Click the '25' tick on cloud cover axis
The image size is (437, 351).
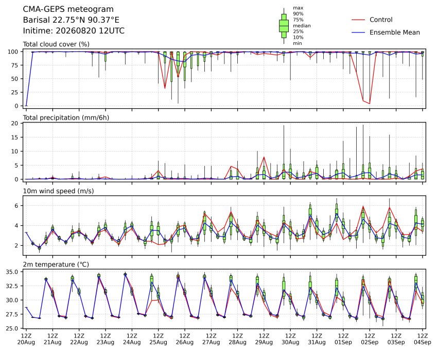pyautogui.click(x=15, y=92)
